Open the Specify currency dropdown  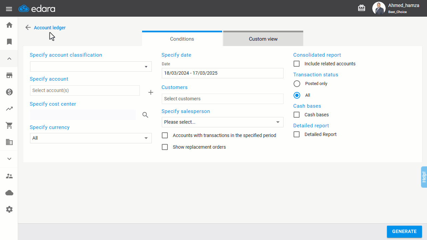91,138
